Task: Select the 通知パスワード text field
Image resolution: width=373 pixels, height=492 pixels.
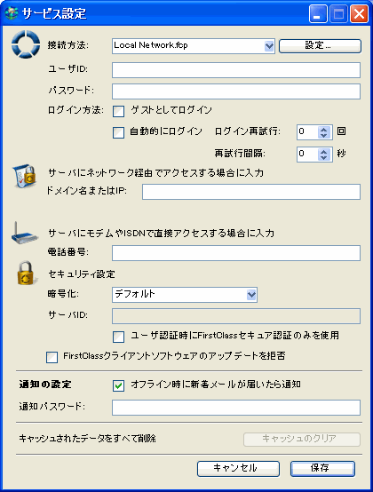Action: (236, 408)
